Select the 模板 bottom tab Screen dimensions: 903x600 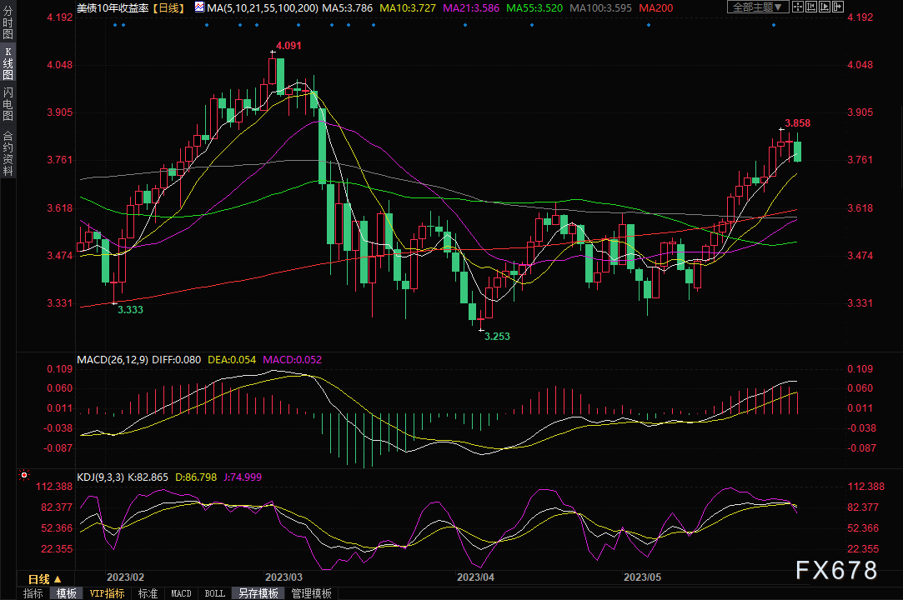(65, 593)
